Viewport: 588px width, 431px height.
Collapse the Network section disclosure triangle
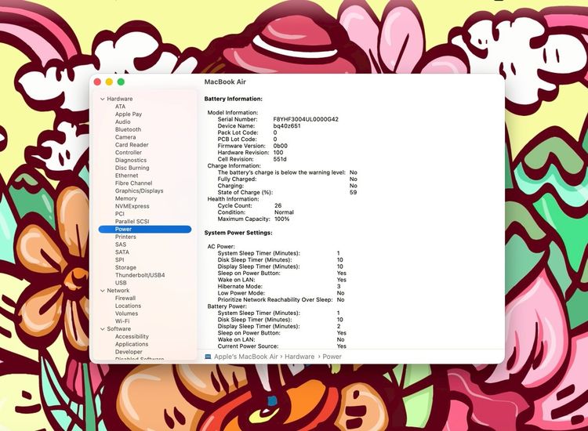pos(102,291)
